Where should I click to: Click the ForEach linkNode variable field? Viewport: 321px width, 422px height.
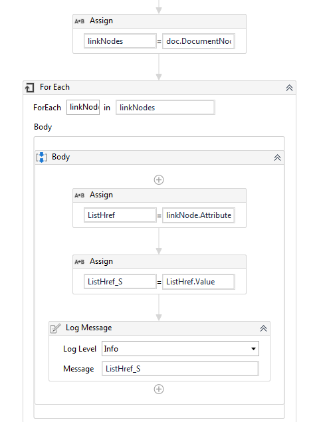point(83,108)
